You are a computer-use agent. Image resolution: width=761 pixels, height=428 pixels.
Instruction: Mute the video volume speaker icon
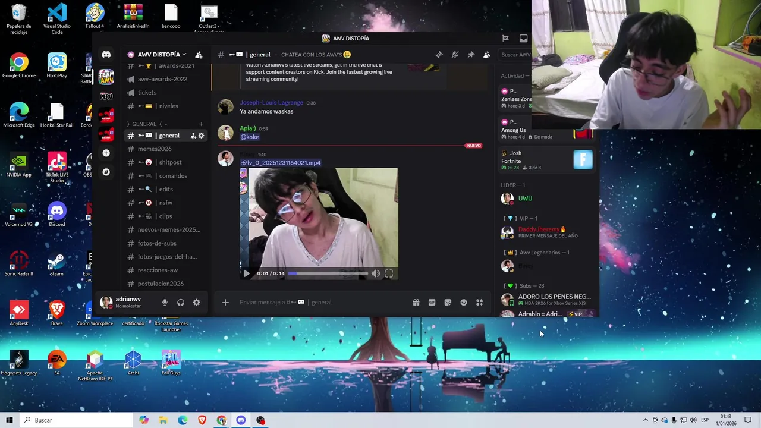point(376,273)
